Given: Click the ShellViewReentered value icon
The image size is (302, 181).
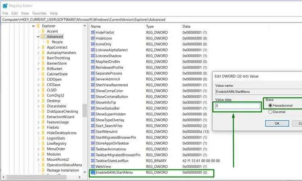Looking at the screenshot, I should [93, 85].
